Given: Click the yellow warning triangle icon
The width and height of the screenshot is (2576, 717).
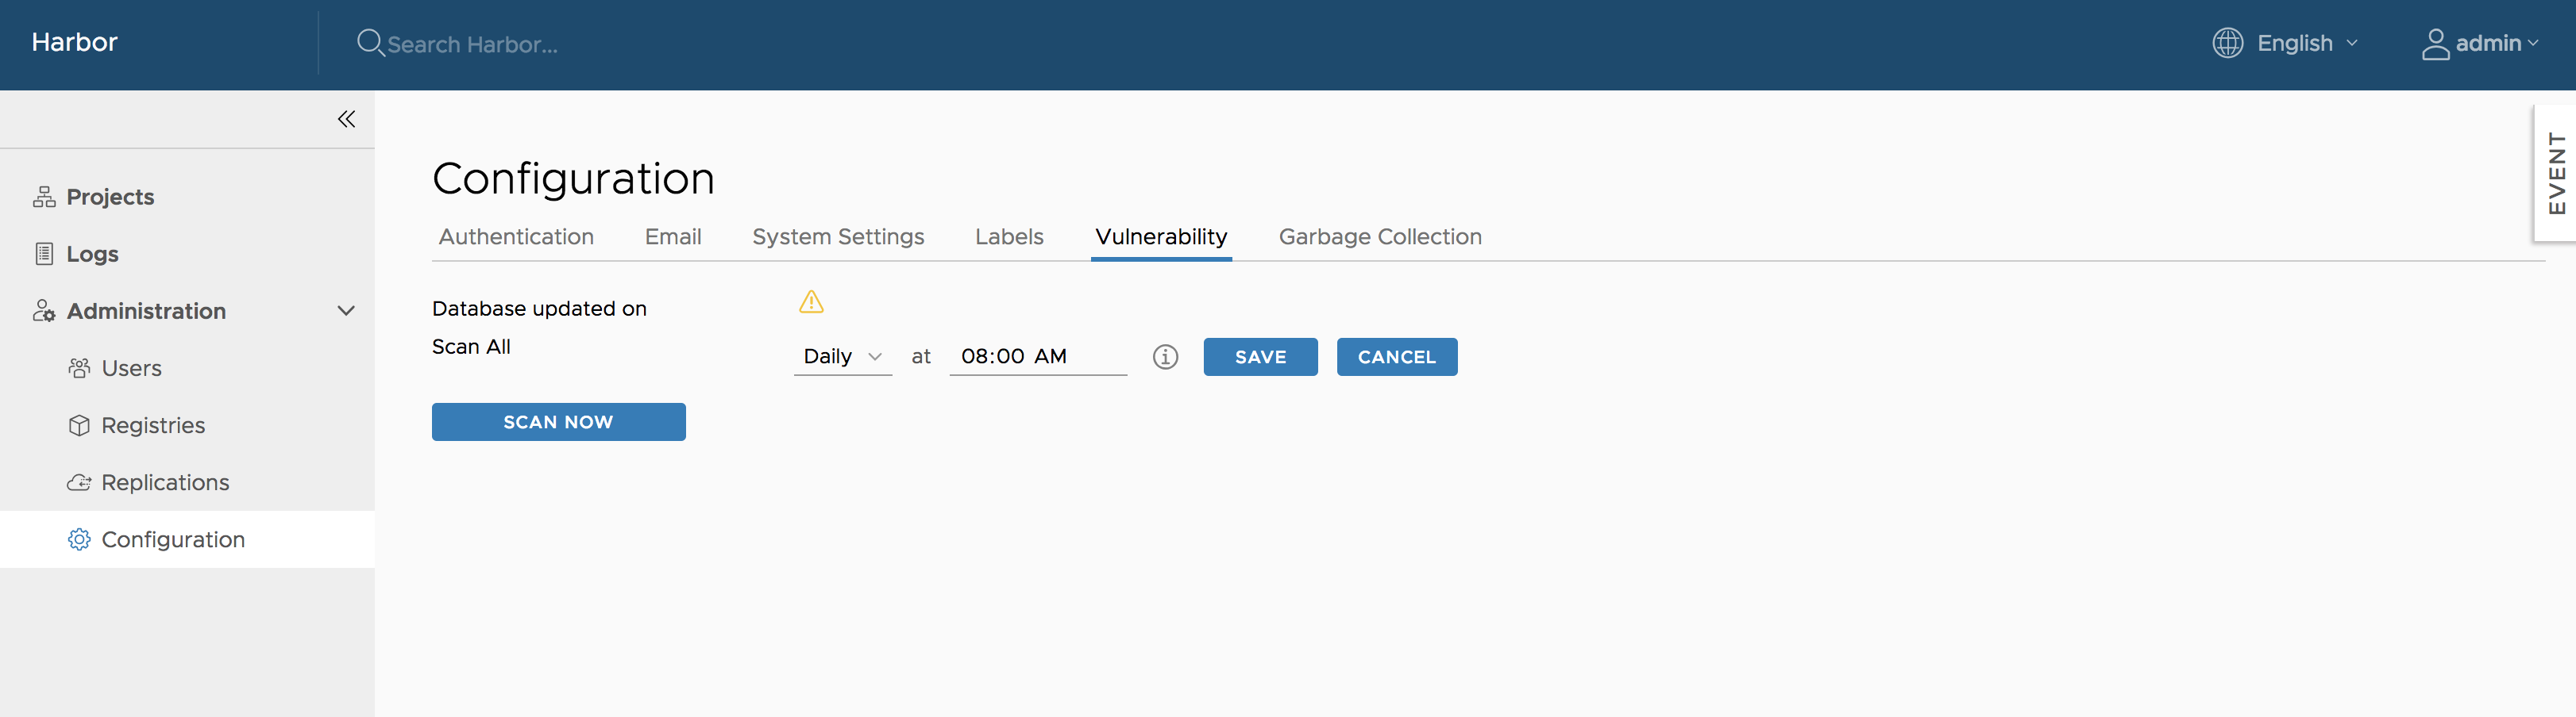Looking at the screenshot, I should point(811,301).
